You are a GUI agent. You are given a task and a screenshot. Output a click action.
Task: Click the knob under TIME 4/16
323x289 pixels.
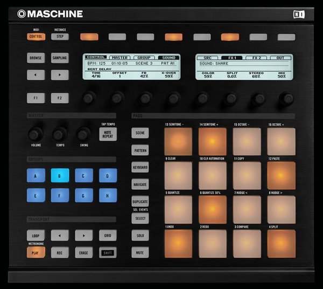coord(89,98)
